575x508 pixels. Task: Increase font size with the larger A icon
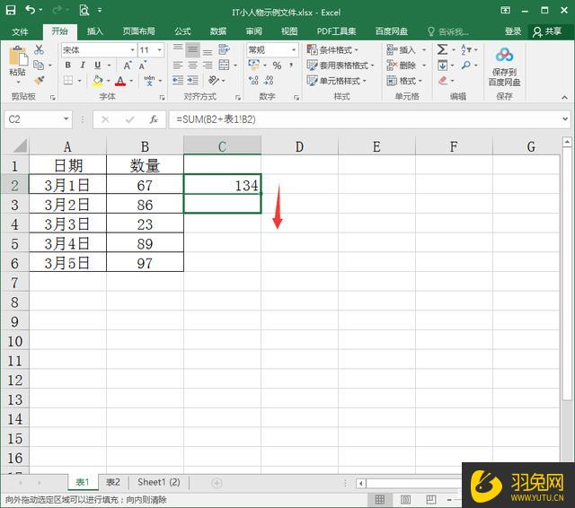point(128,66)
